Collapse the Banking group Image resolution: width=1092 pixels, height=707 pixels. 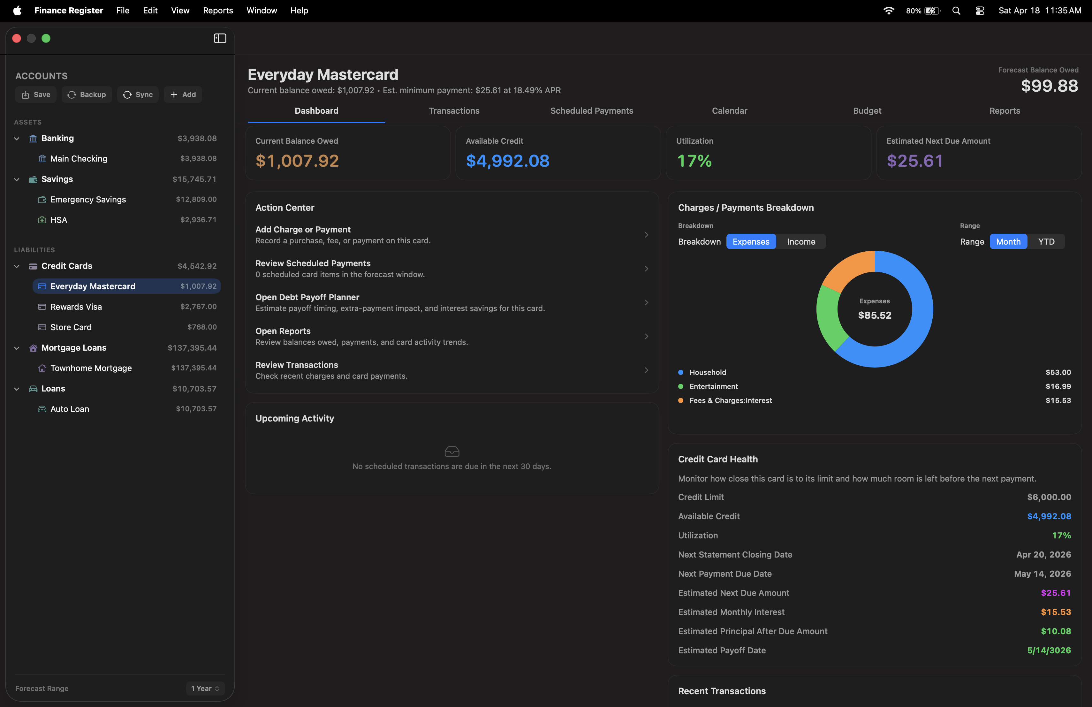(x=17, y=139)
